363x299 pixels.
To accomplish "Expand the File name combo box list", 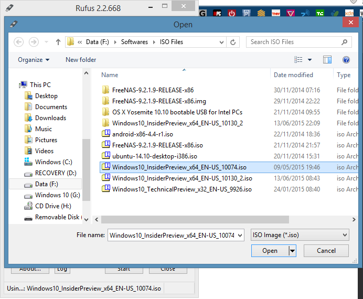I will 240,236.
